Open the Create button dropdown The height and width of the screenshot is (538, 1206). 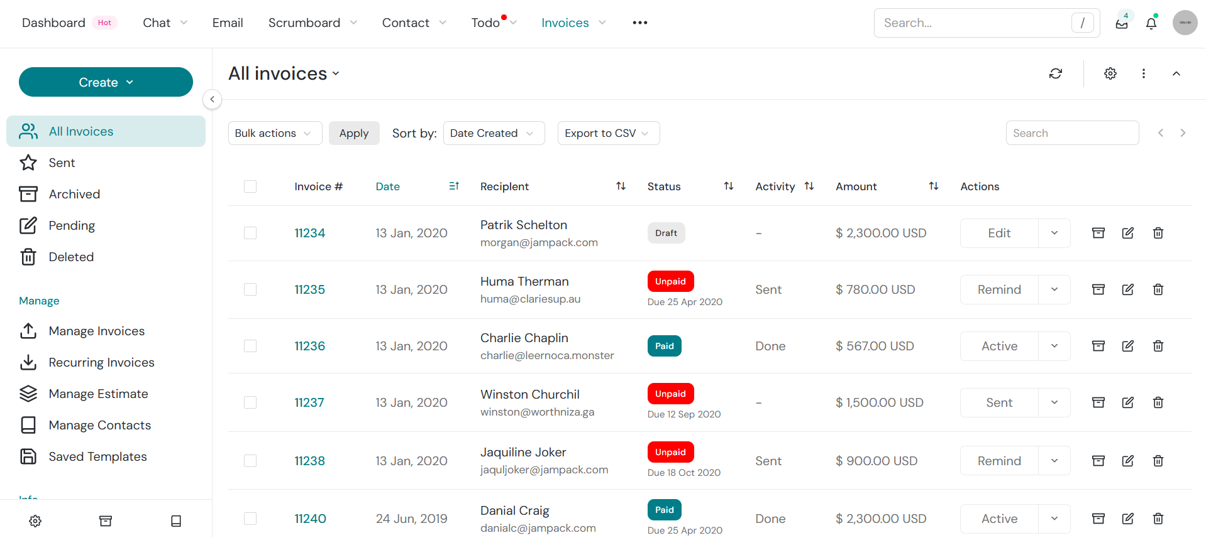(x=106, y=82)
